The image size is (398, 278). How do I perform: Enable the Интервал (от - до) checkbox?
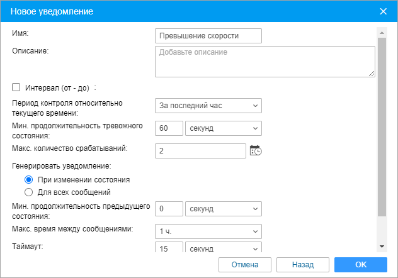tap(16, 87)
